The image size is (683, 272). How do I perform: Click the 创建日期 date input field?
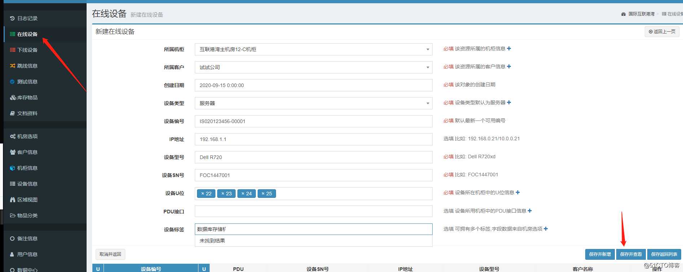[314, 85]
